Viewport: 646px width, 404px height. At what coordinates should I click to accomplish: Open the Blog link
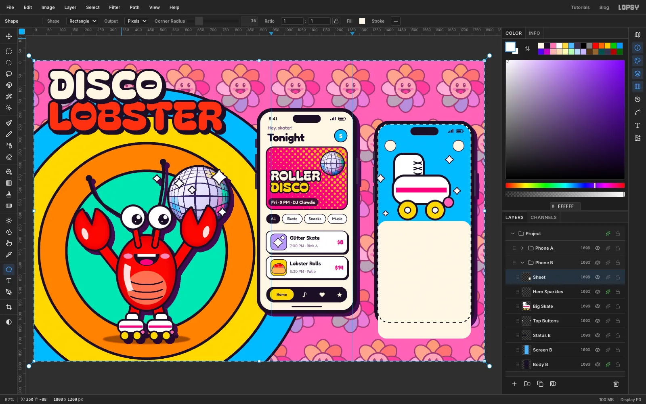[604, 7]
